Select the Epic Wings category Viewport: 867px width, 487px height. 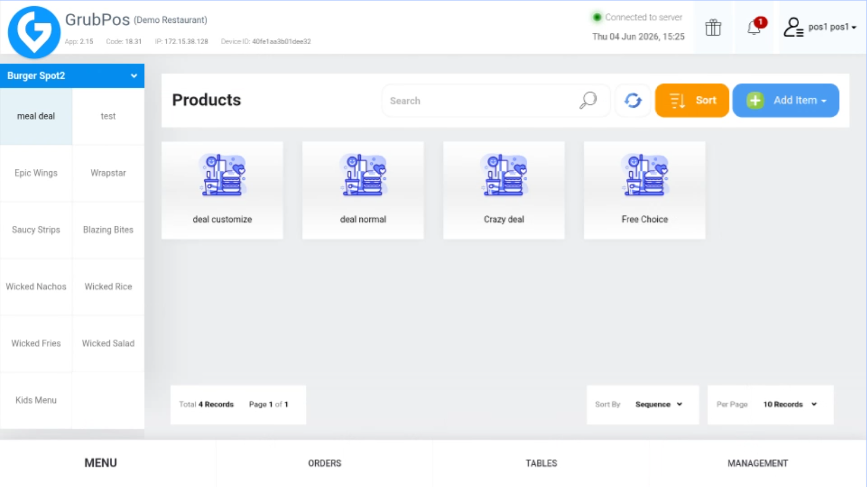36,173
